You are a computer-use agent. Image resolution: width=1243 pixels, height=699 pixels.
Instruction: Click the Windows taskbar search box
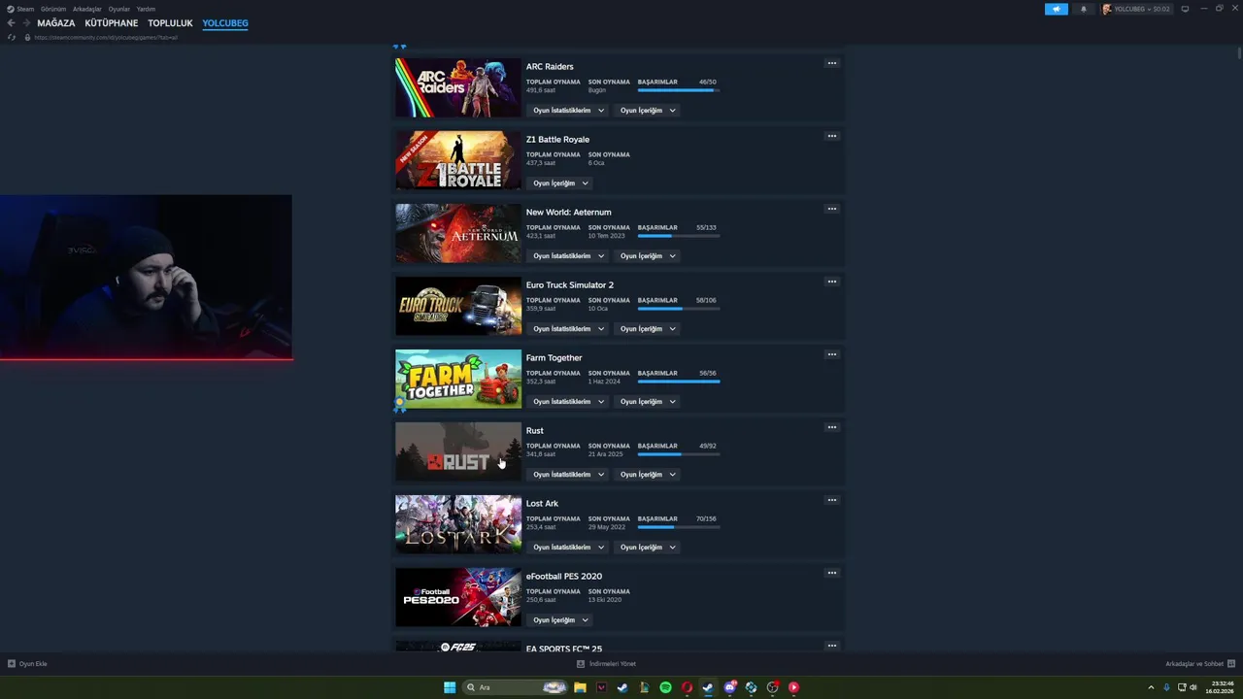(x=515, y=687)
